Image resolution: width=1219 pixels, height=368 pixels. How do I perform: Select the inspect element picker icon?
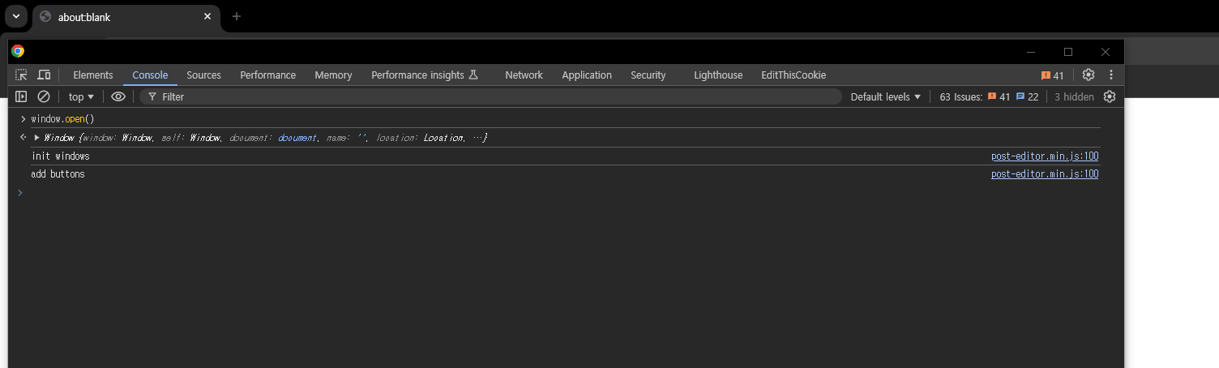pyautogui.click(x=22, y=75)
